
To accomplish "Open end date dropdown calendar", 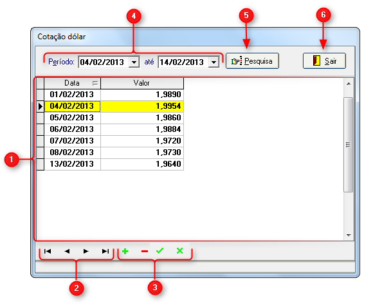I will (x=214, y=62).
